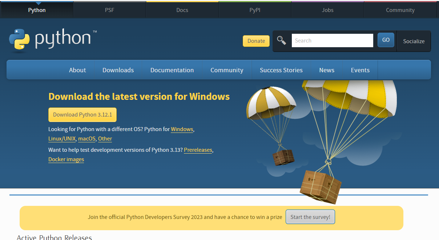Follow the Linux/UNIX link
439x240 pixels.
point(62,139)
